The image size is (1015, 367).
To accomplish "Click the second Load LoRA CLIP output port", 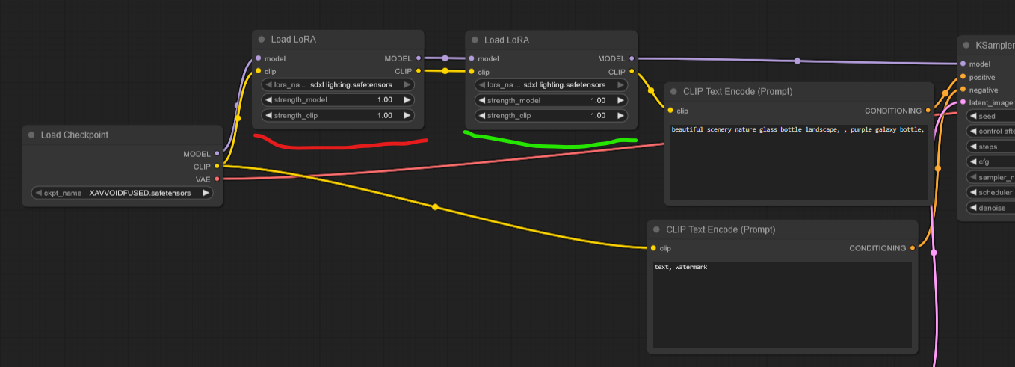I will click(632, 72).
